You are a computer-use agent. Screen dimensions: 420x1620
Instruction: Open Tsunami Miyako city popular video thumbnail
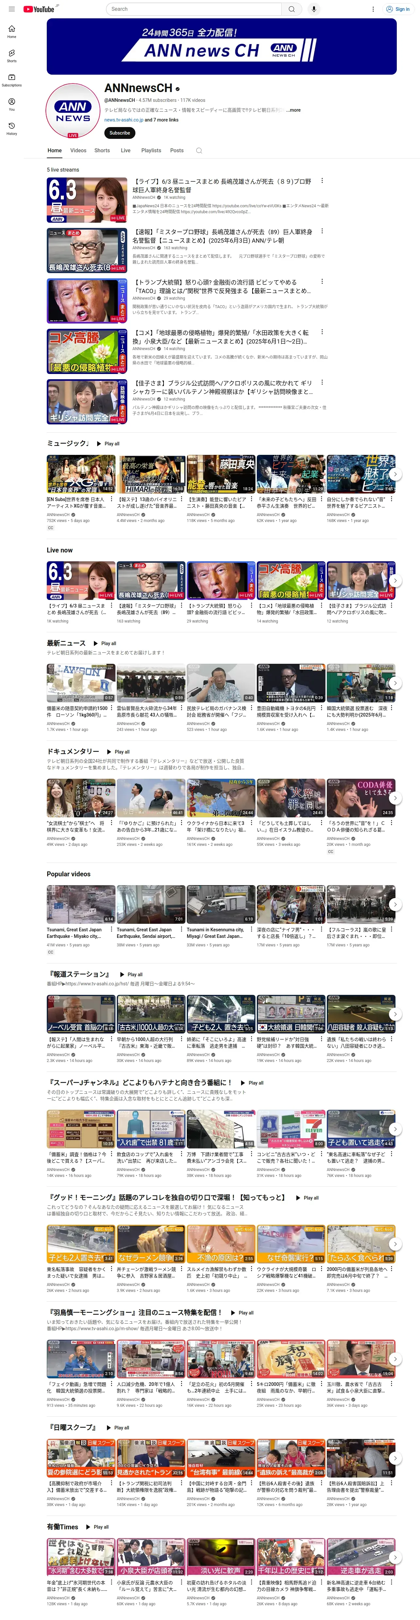pyautogui.click(x=81, y=904)
